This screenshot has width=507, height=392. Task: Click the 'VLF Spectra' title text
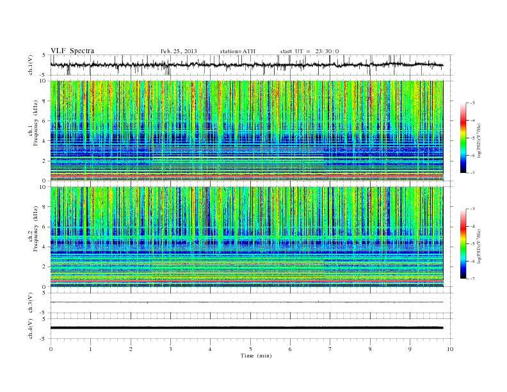(x=72, y=51)
